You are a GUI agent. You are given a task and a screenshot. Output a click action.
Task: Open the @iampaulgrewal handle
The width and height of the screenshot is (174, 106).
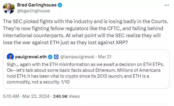(x=77, y=57)
